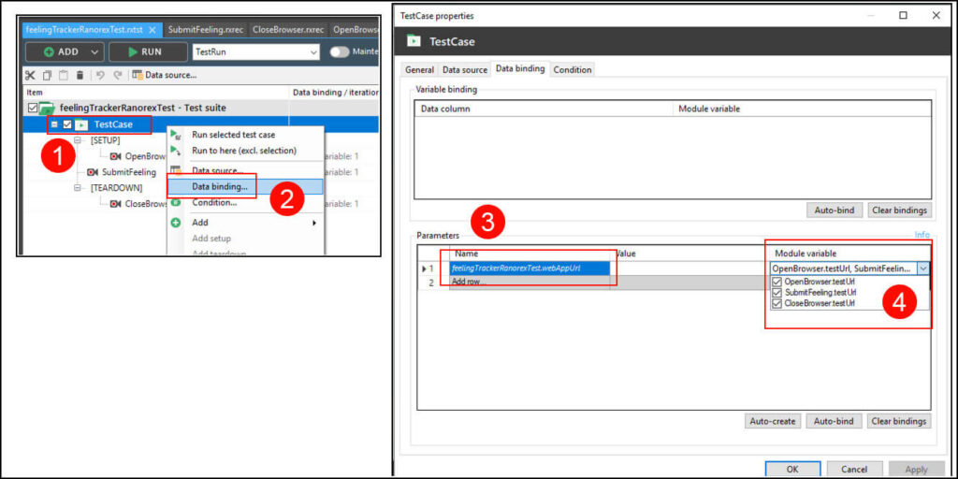Click the RUN button

pyautogui.click(x=149, y=52)
